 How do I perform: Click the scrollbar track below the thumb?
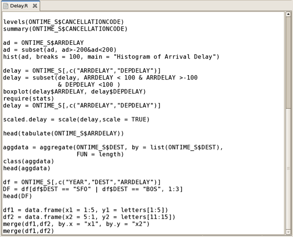[288, 169]
